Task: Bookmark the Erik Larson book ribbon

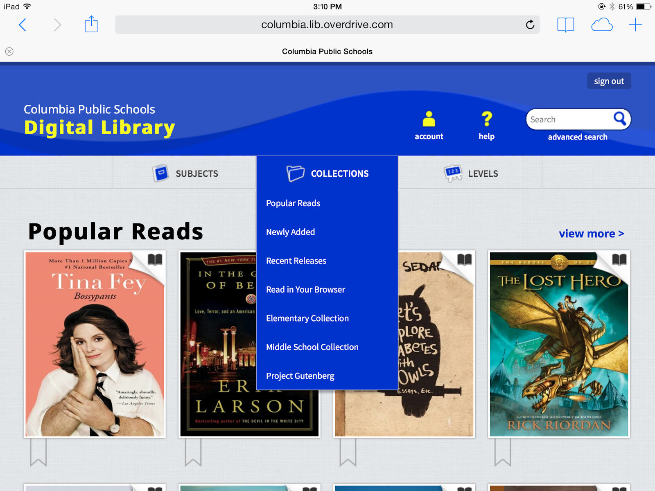Action: (x=193, y=453)
